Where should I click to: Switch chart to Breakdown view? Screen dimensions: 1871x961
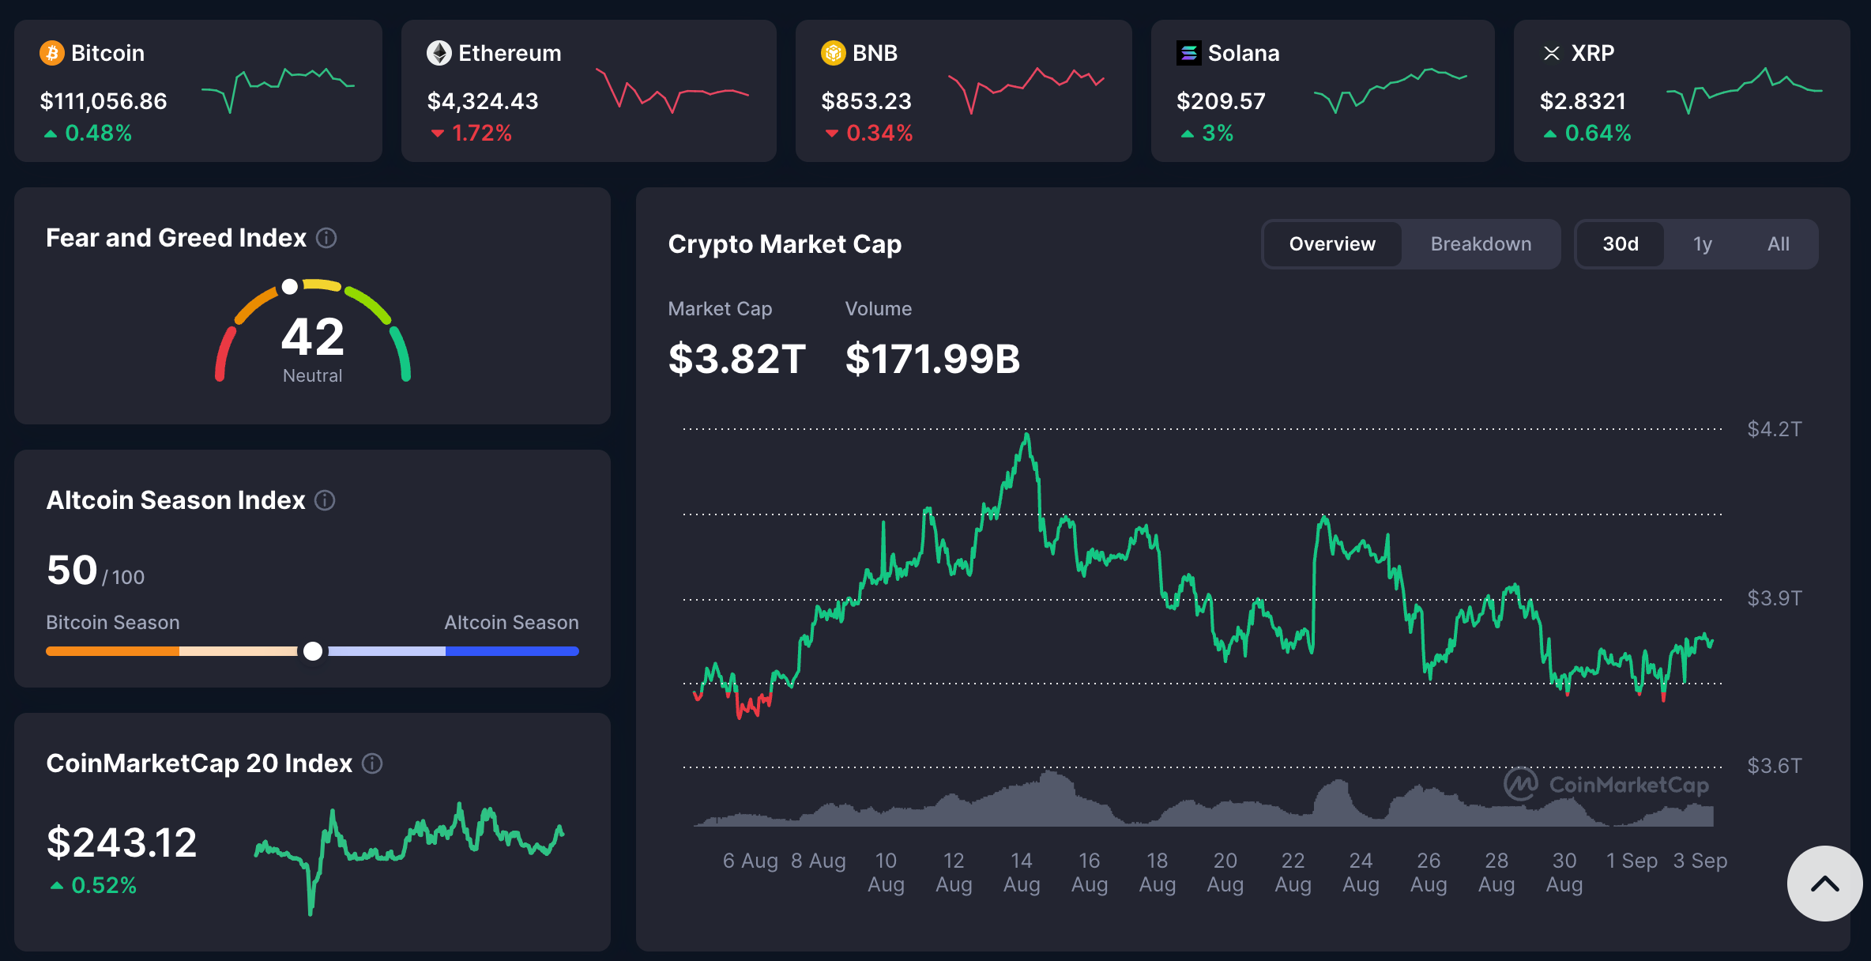[1481, 244]
